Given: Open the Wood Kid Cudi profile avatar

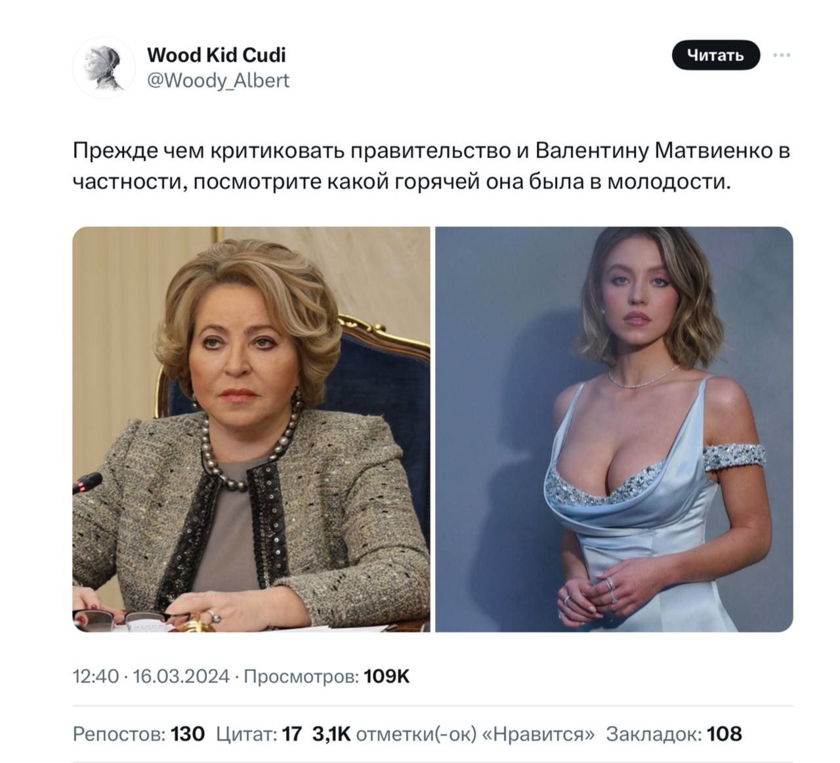Looking at the screenshot, I should (104, 68).
